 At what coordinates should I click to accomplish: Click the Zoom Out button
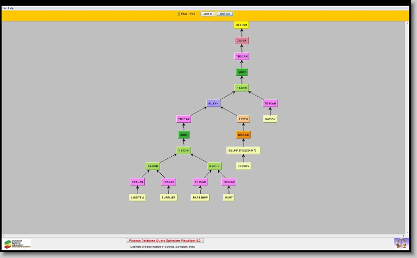224,14
